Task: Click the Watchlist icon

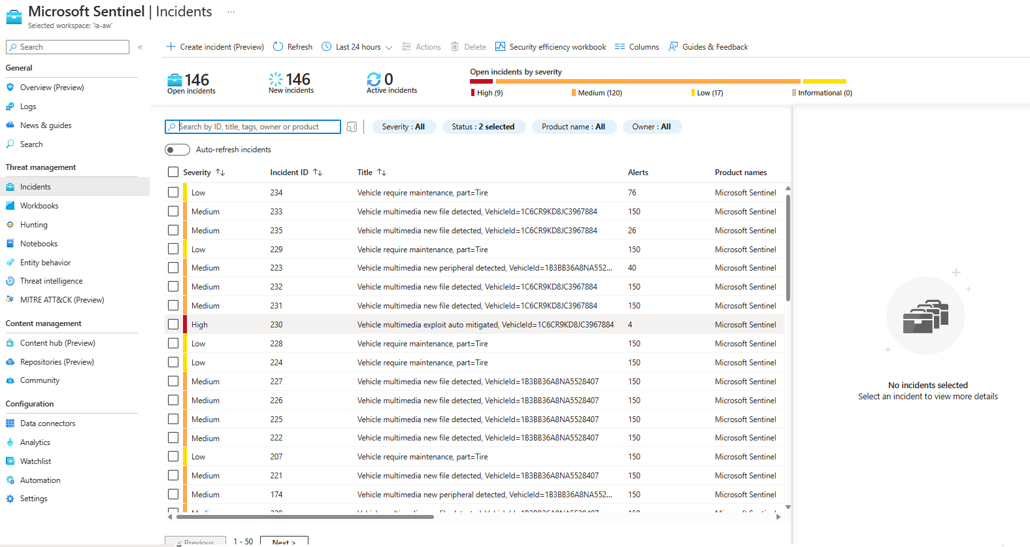Action: pos(10,461)
